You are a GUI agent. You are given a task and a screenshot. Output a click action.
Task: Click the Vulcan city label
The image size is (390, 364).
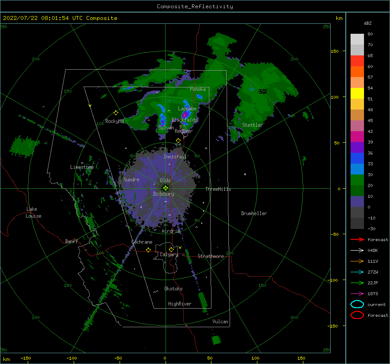coord(221,322)
